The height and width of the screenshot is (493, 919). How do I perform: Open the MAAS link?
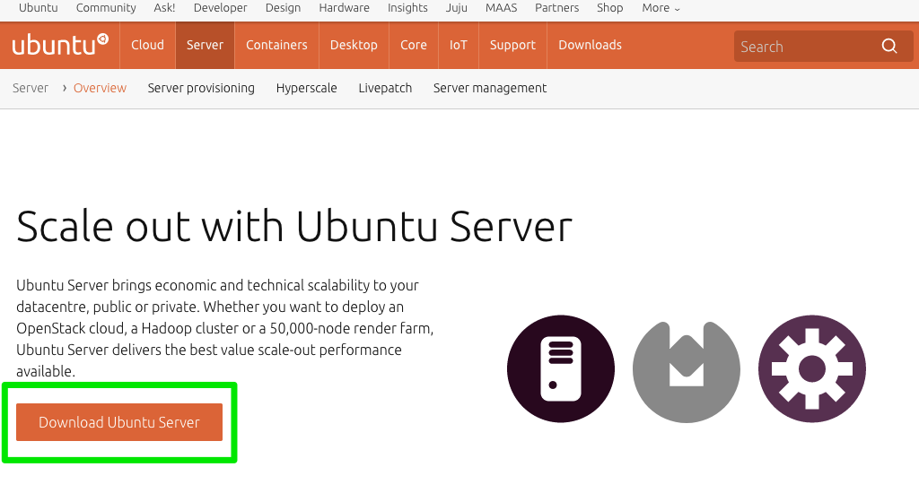501,8
